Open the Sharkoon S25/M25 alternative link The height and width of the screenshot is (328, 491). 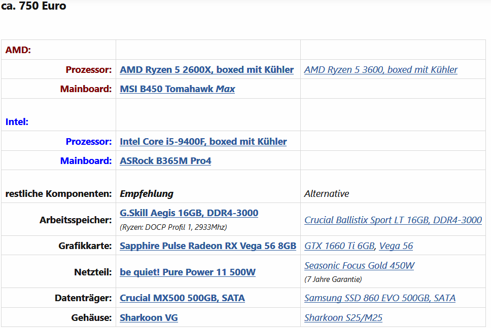[343, 318]
